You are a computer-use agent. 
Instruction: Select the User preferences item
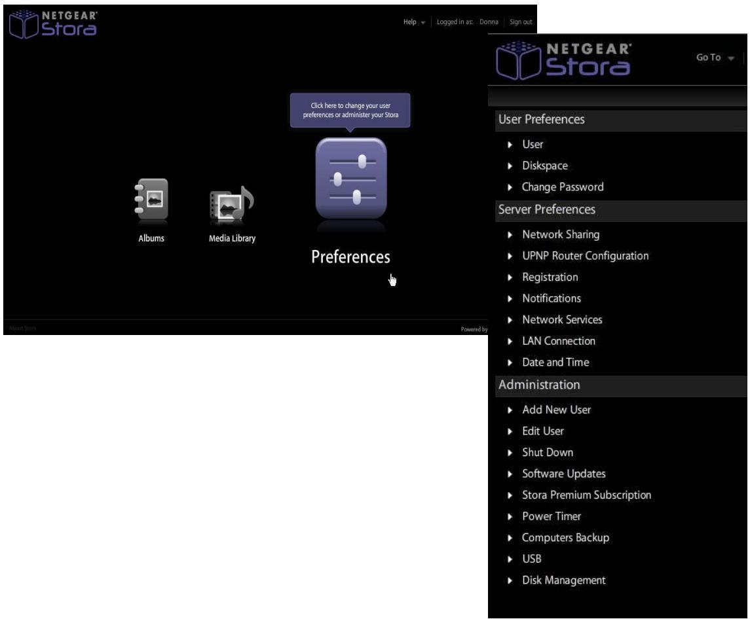pyautogui.click(x=533, y=145)
